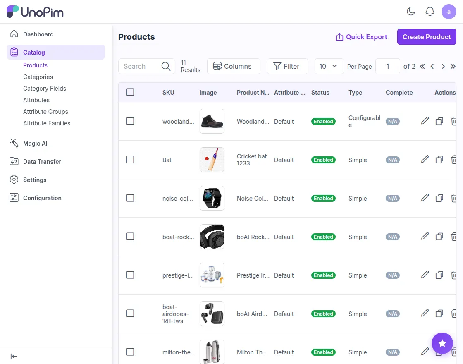Toggle dark mode moon icon
Screen dimensions: 463x364
411,12
